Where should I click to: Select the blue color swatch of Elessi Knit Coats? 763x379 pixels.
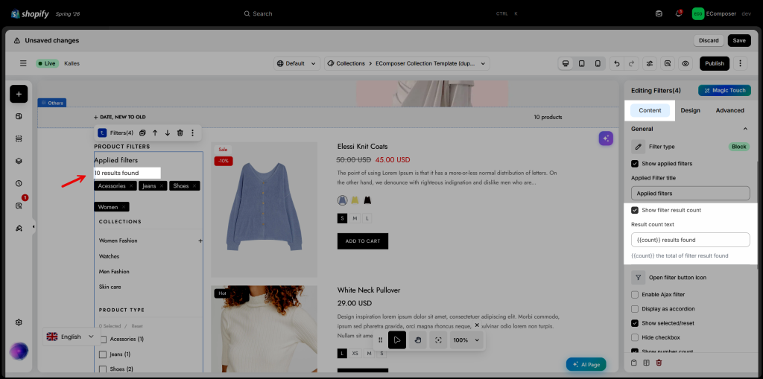pos(342,200)
